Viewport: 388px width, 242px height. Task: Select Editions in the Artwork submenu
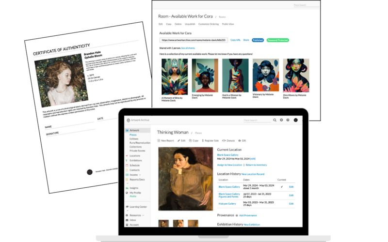pyautogui.click(x=134, y=139)
